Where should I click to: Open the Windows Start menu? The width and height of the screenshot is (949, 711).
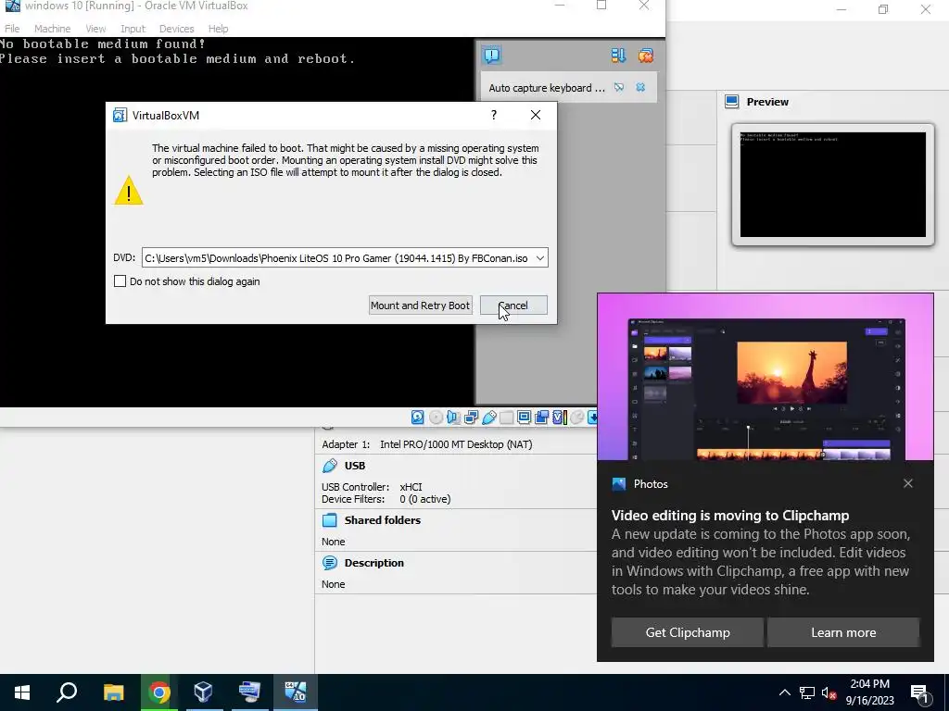click(22, 692)
